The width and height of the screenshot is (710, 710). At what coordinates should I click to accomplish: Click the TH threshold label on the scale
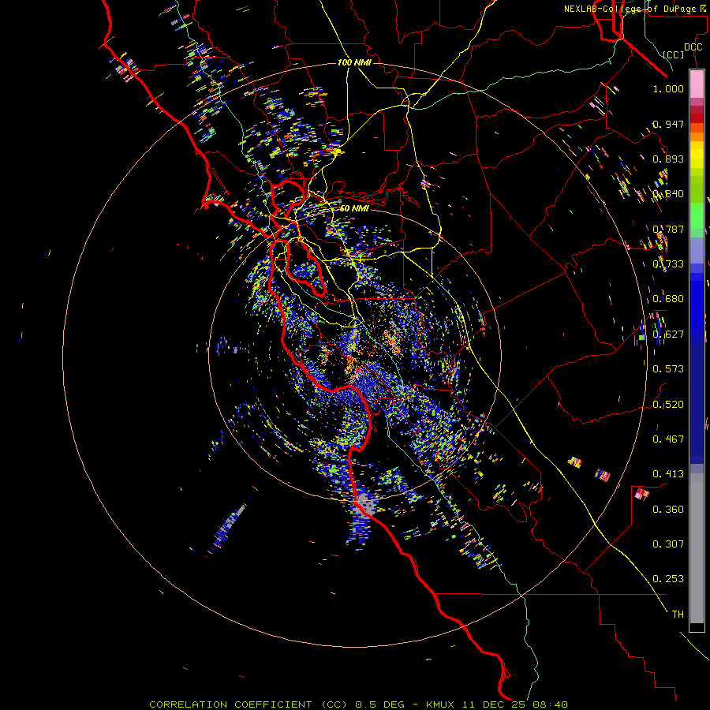678,615
